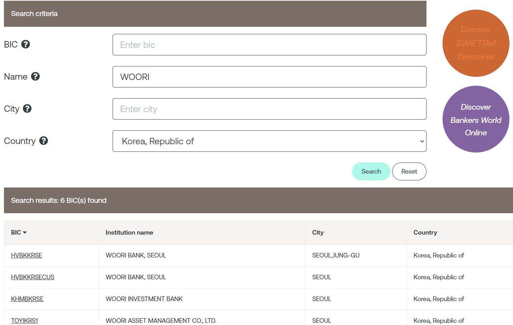Open the City help question-mark icon
This screenshot has width=513, height=325.
[27, 109]
